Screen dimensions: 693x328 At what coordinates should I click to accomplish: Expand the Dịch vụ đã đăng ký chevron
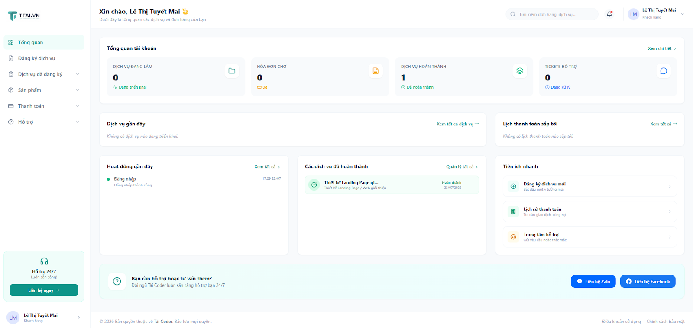[x=78, y=74]
